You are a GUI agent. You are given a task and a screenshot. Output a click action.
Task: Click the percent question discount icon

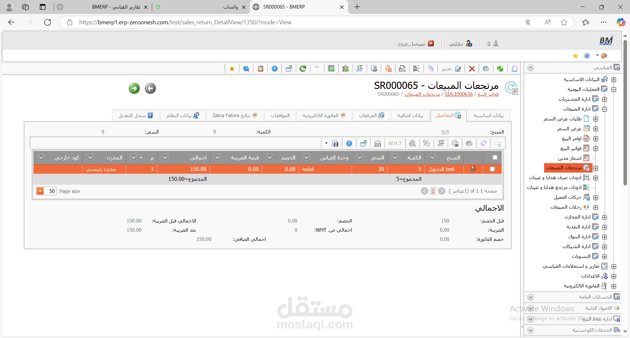point(427,143)
